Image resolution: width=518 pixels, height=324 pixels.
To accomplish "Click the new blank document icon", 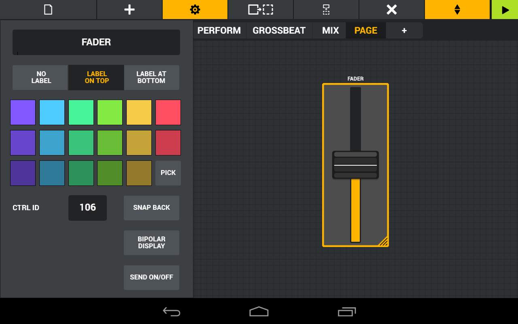I will click(48, 10).
